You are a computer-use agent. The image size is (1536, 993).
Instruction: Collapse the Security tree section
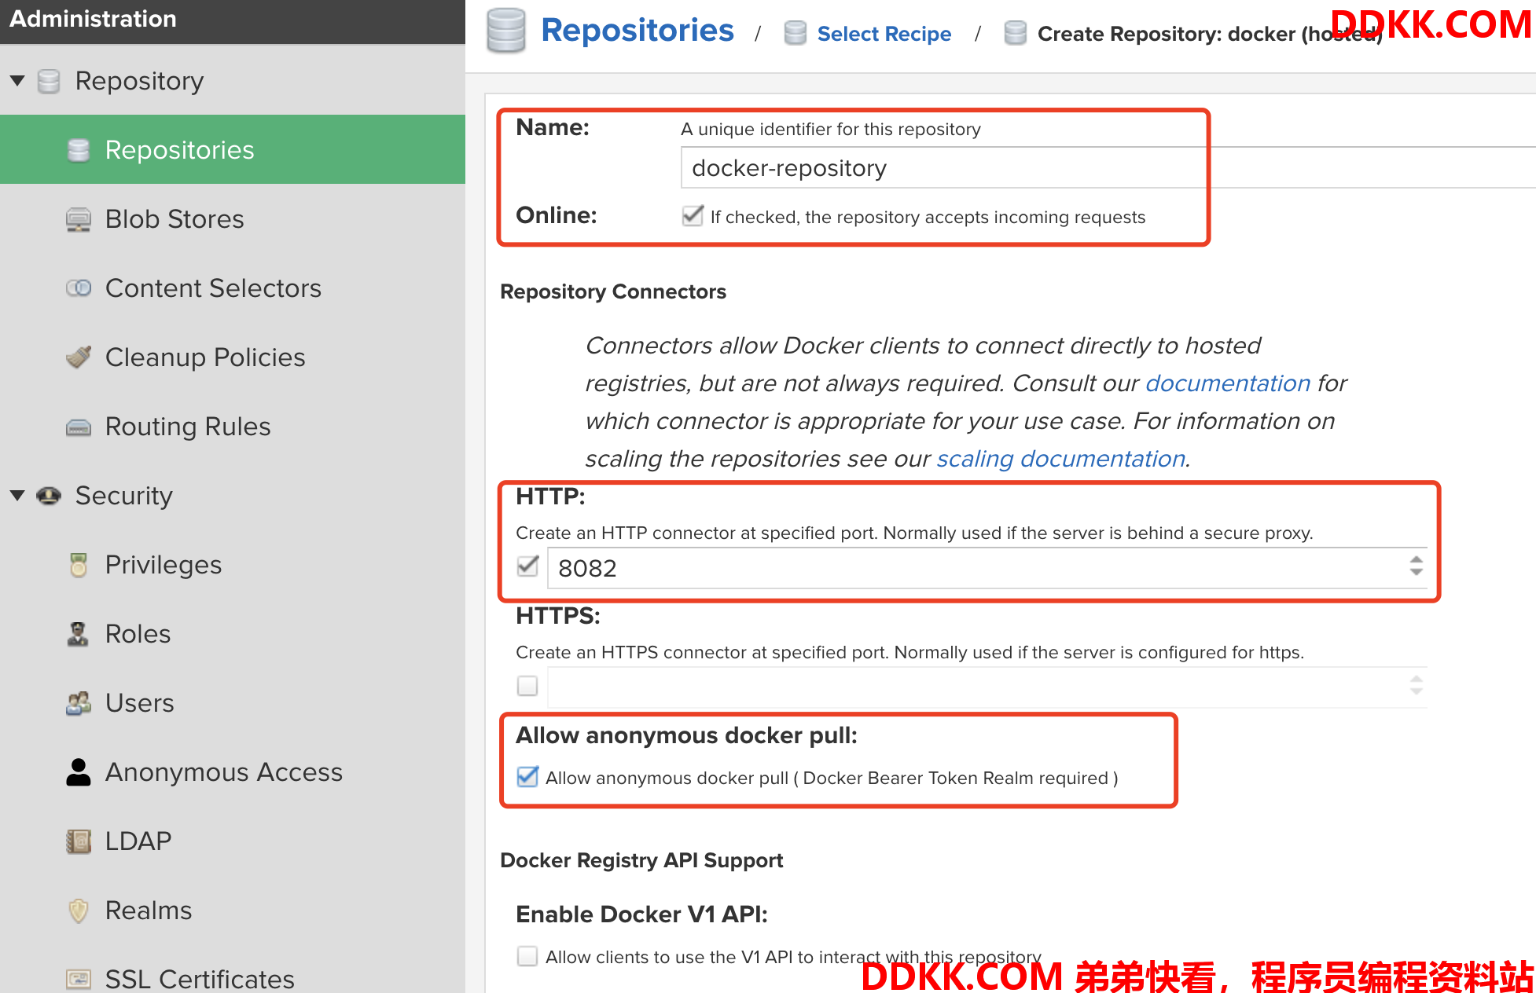point(17,496)
